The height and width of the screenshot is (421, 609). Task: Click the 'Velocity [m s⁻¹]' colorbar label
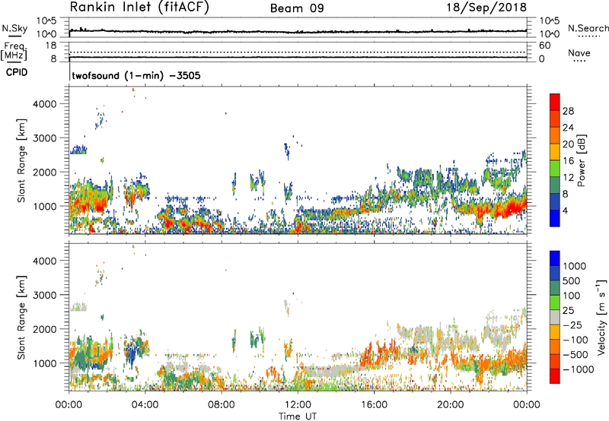coord(601,318)
